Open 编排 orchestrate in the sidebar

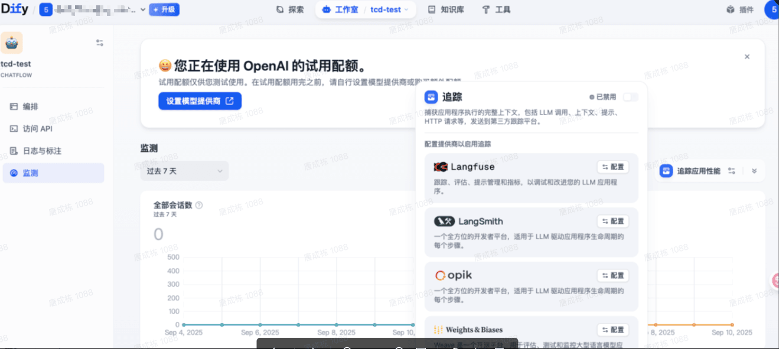click(53, 106)
